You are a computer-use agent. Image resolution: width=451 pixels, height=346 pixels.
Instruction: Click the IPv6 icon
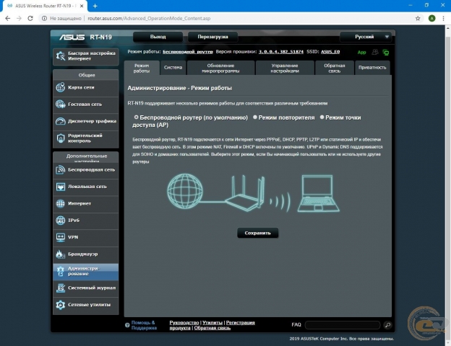pos(61,221)
